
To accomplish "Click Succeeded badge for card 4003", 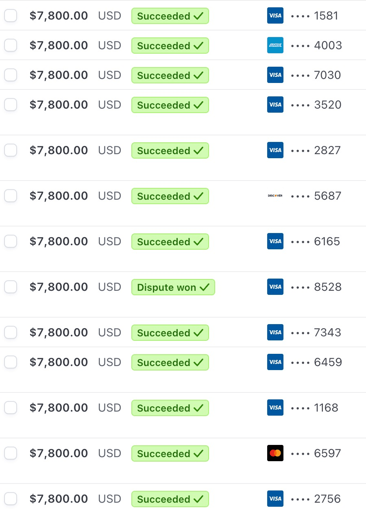I will [170, 46].
